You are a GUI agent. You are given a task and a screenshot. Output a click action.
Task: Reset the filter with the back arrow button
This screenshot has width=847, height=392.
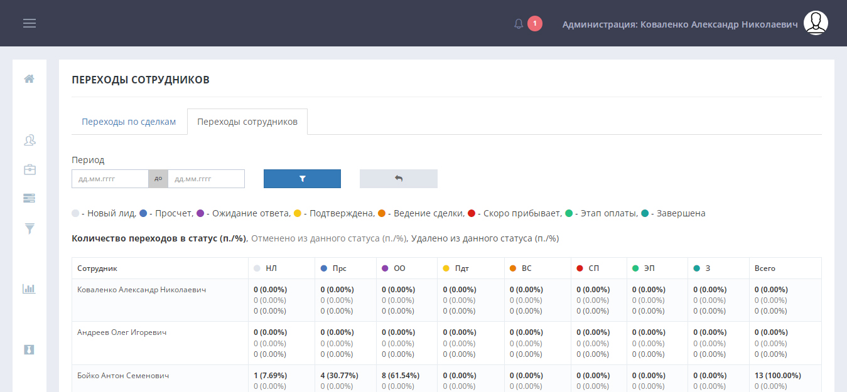[398, 179]
